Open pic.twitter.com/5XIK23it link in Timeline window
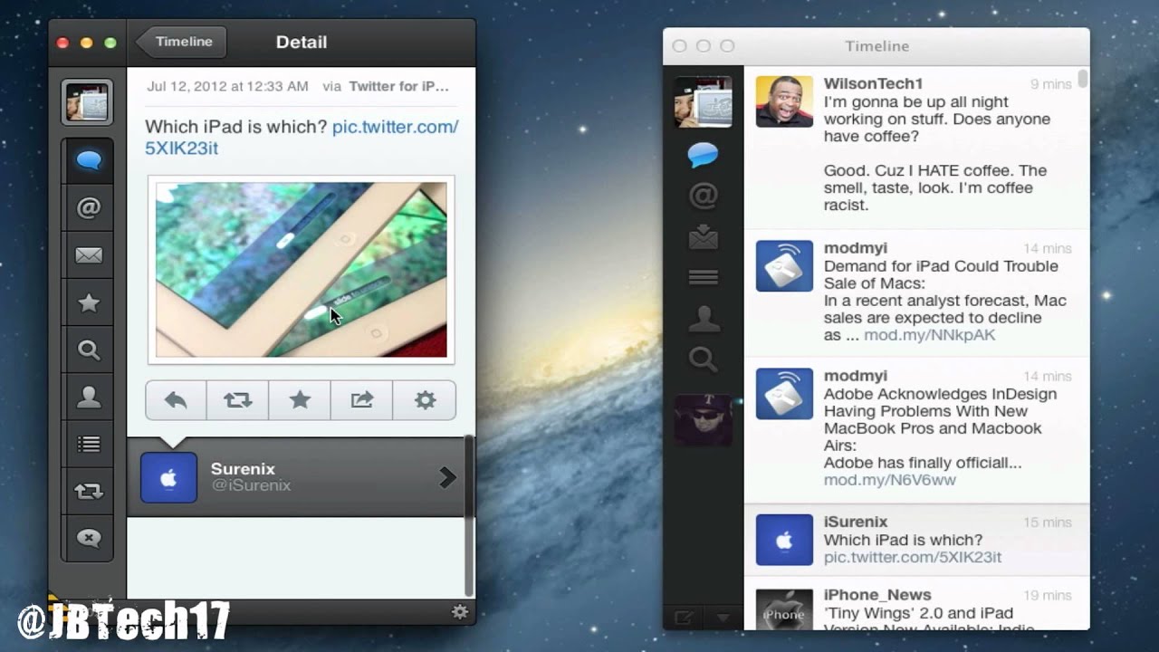 pos(912,558)
